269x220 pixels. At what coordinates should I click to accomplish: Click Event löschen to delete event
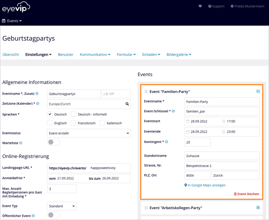(x=246, y=194)
